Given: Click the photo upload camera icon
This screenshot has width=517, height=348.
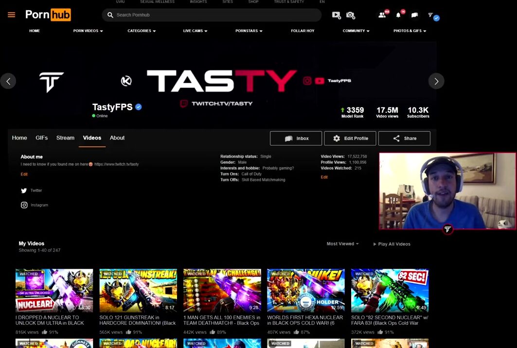Looking at the screenshot, I should point(350,15).
